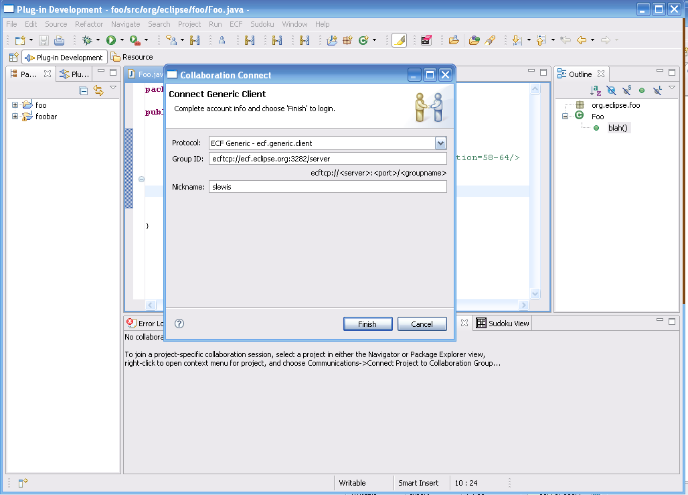
Task: Click the Cancel button
Action: [x=422, y=324]
